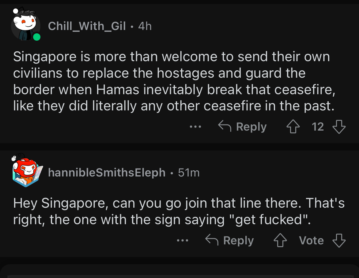This screenshot has height=278, width=359.
Task: Click the Chill_With_Gil username link
Action: click(87, 26)
